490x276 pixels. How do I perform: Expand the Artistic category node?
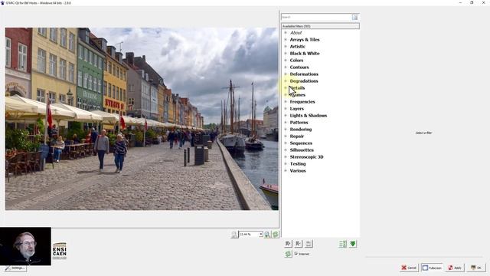286,47
